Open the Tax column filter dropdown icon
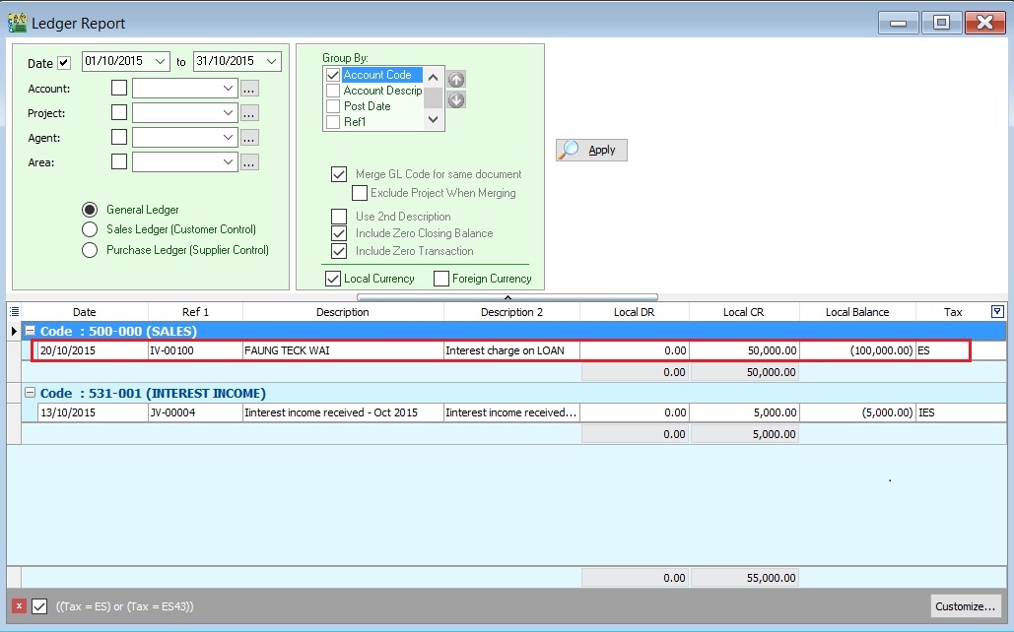Image resolution: width=1014 pixels, height=632 pixels. (997, 311)
